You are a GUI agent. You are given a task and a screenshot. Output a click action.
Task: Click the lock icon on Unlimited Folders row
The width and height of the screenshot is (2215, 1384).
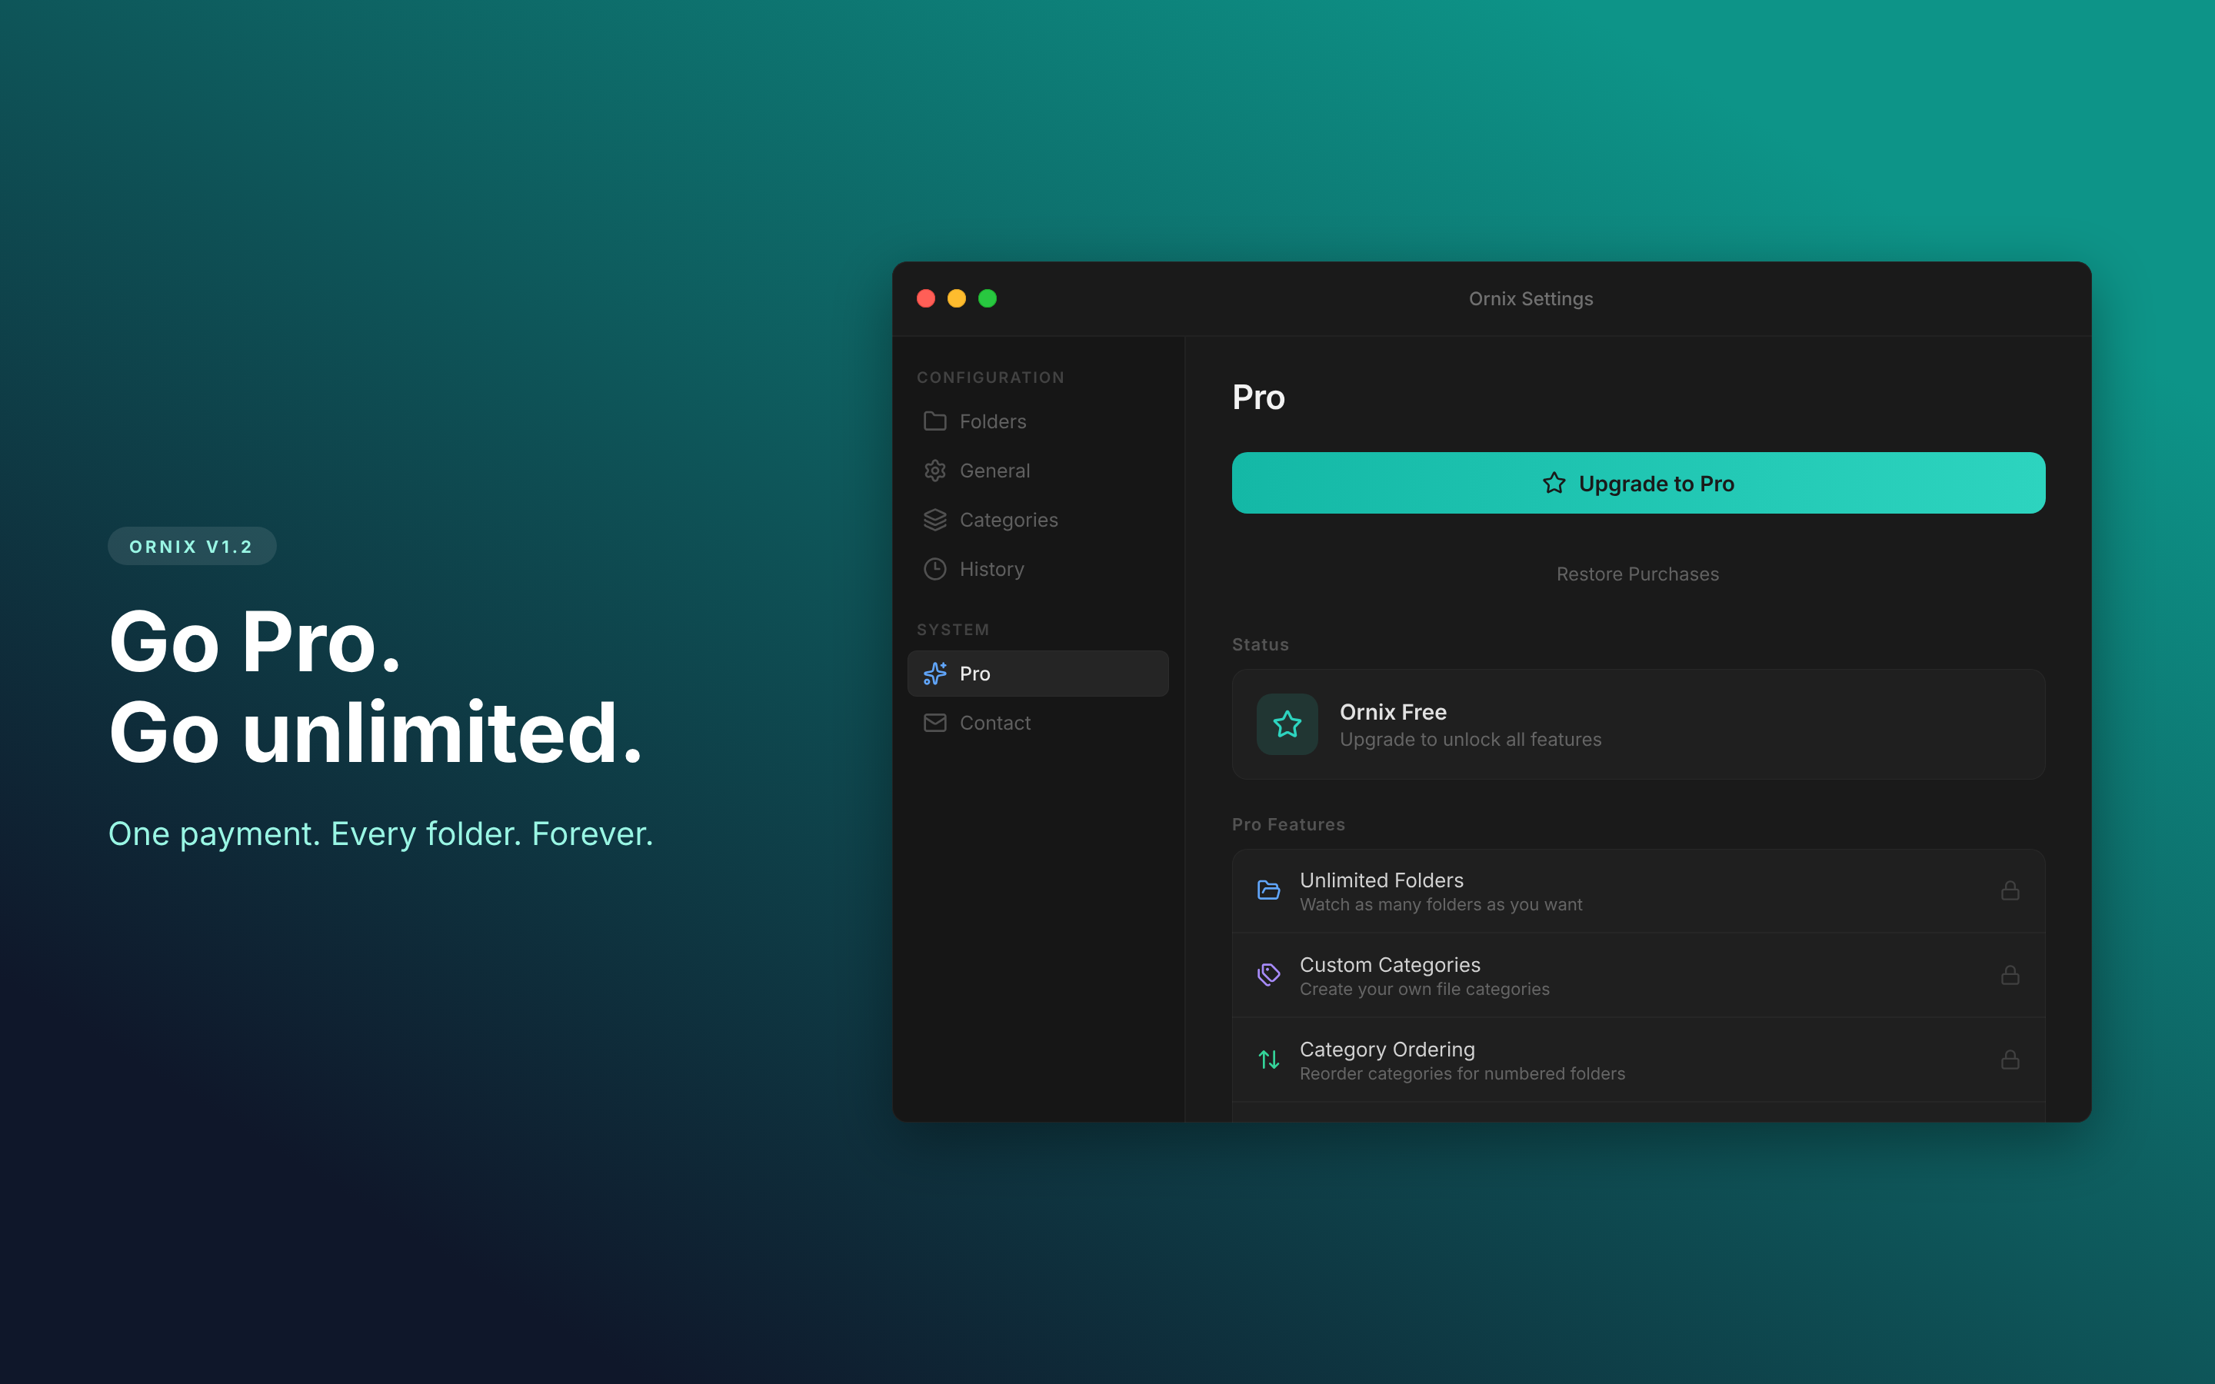(2010, 890)
